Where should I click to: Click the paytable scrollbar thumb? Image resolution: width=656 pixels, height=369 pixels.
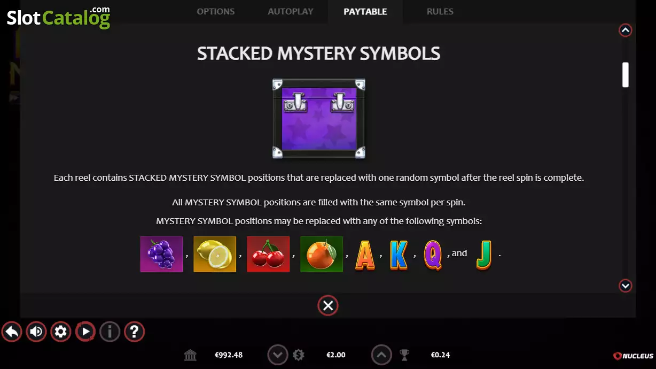(x=626, y=75)
